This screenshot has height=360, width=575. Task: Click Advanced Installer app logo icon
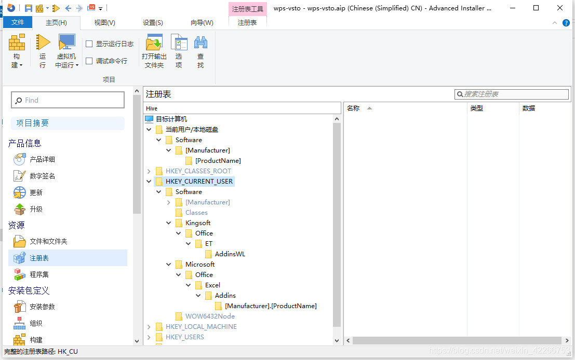[x=11, y=8]
